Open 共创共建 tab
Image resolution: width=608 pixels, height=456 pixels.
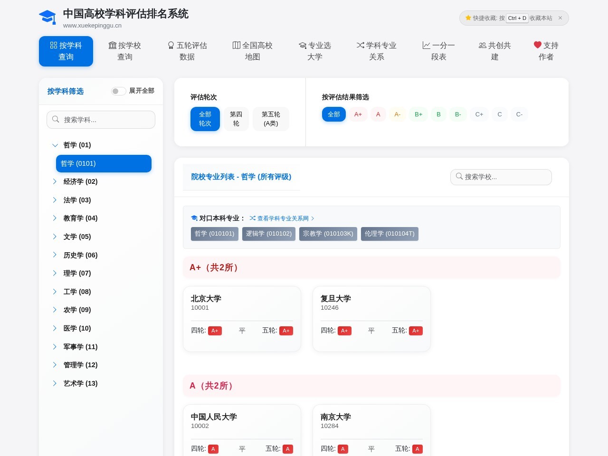pos(495,51)
